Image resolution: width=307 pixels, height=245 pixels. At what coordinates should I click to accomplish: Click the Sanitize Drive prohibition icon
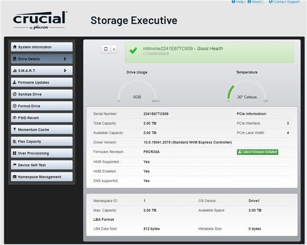[x=14, y=94]
